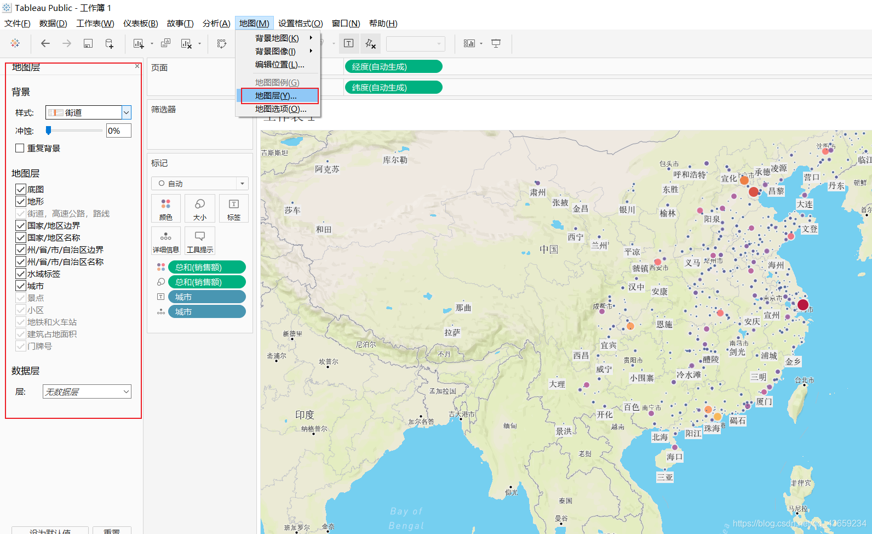
Task: Click the second 城市 marks pill
Action: coord(207,311)
